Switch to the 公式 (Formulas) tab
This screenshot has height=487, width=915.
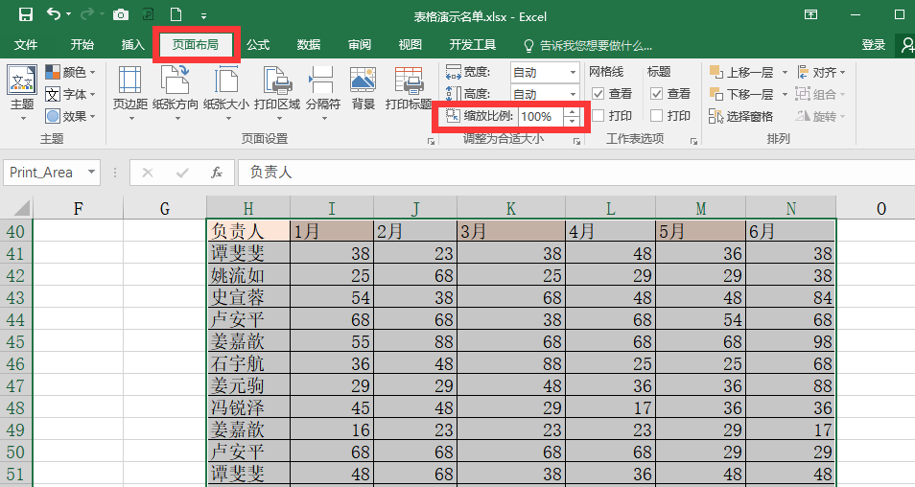point(257,45)
